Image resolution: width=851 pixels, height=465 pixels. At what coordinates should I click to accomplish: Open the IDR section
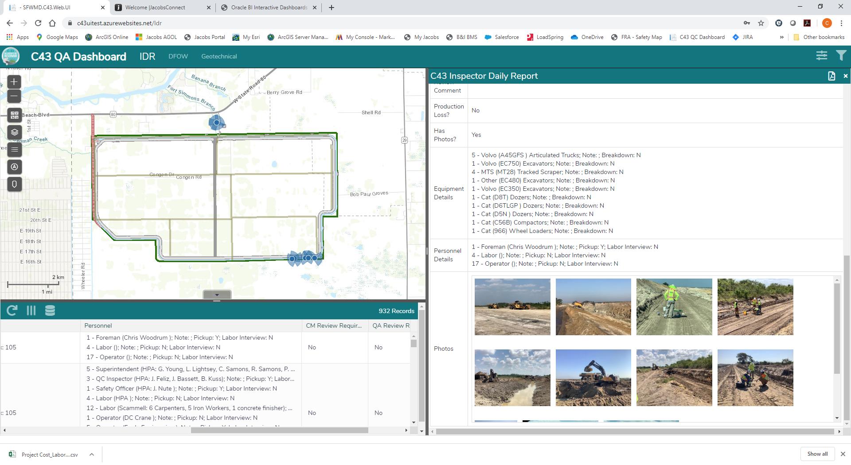tap(148, 56)
